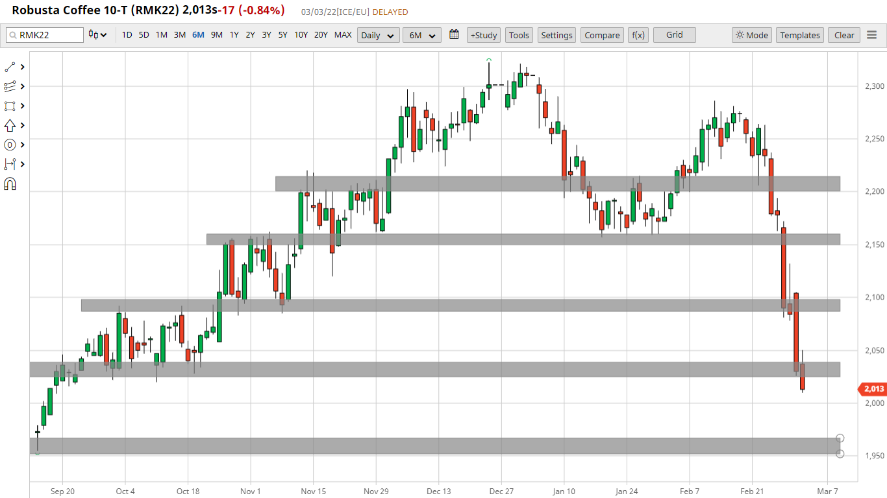The height and width of the screenshot is (498, 887).
Task: Click the 2,013 current price label
Action: (872, 389)
